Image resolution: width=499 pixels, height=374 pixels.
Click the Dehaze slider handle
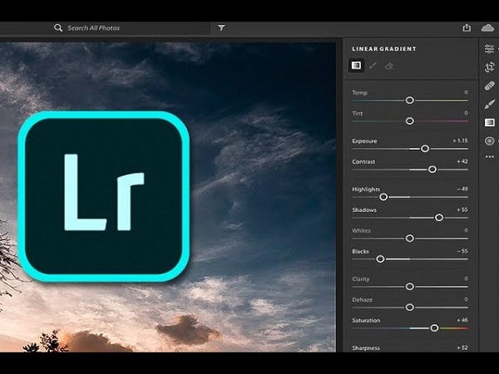[409, 308]
